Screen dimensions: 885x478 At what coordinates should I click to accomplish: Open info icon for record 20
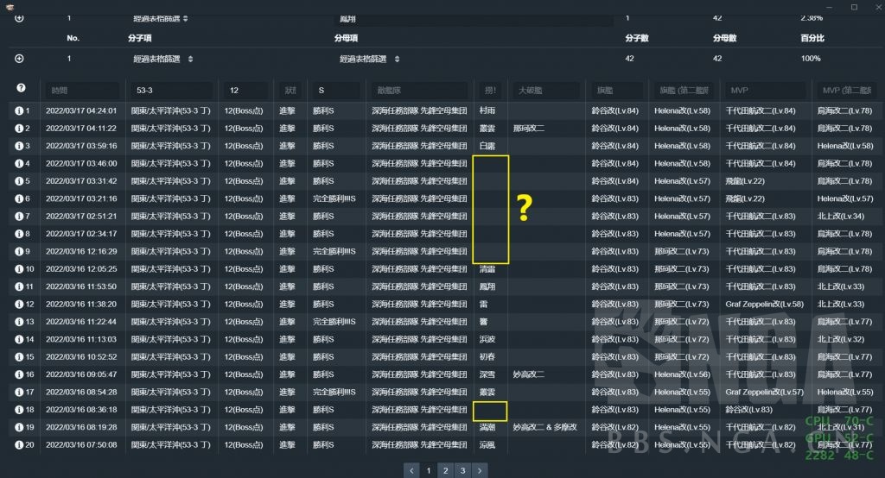[19, 444]
